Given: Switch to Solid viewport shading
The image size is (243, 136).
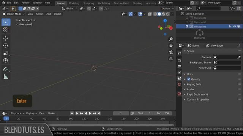Looking at the screenshot, I should click(159, 14).
